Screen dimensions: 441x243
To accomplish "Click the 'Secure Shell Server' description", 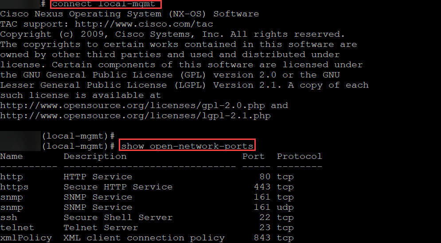I will (x=118, y=217).
